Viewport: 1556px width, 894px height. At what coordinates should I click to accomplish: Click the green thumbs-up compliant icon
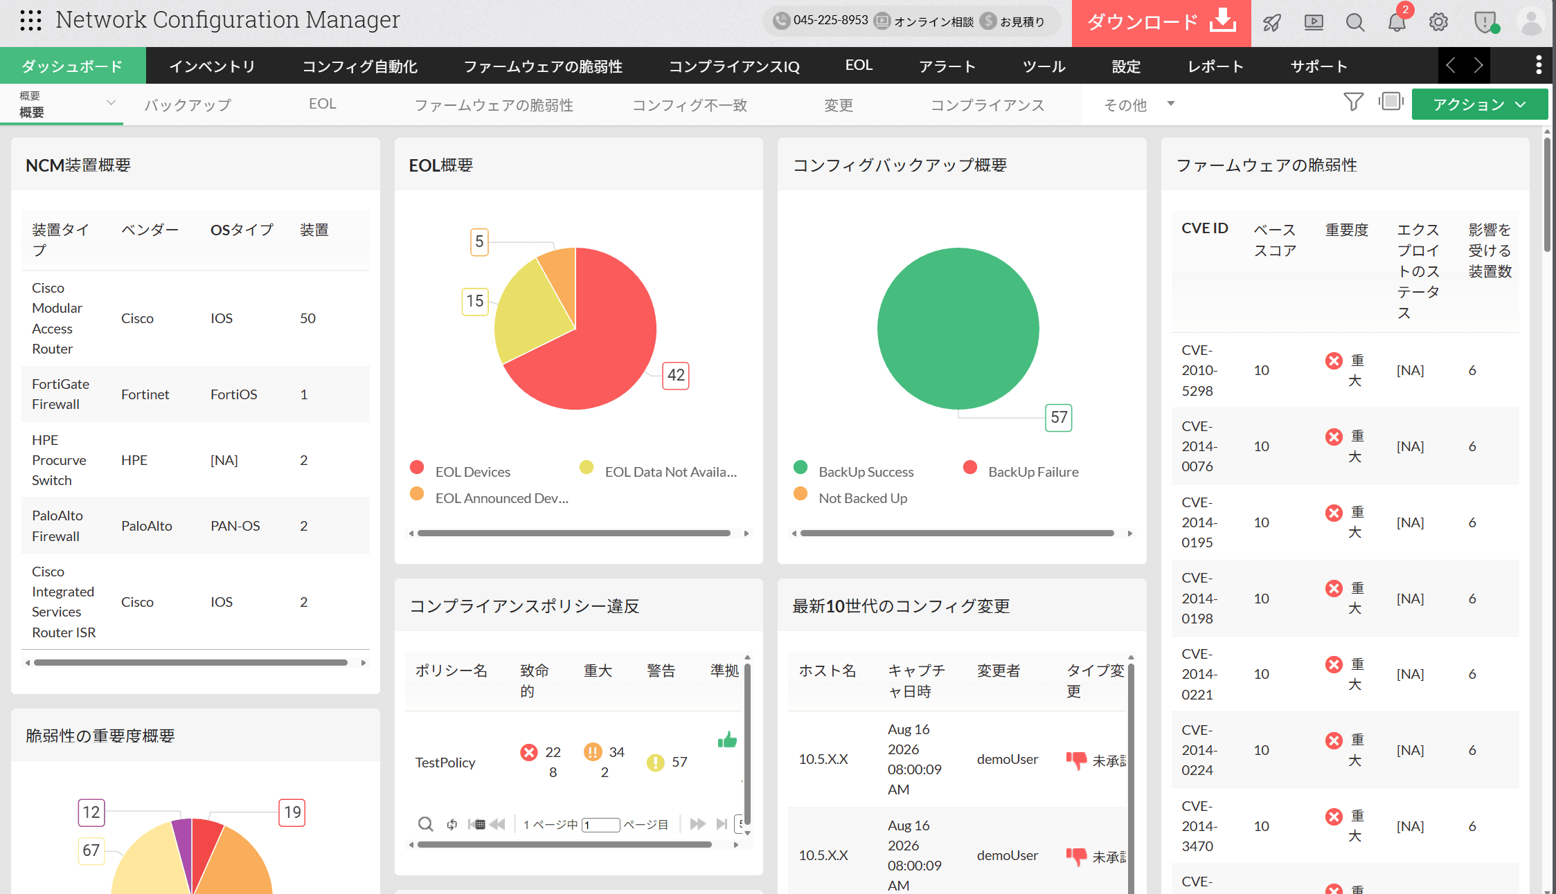(x=727, y=740)
